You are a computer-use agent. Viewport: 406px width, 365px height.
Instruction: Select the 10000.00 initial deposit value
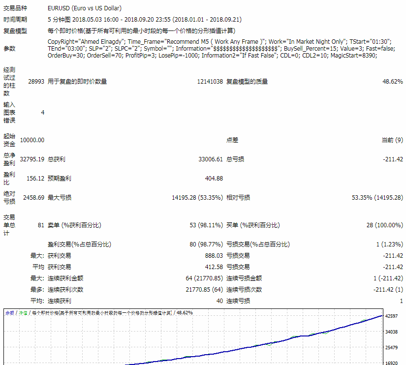(32, 140)
